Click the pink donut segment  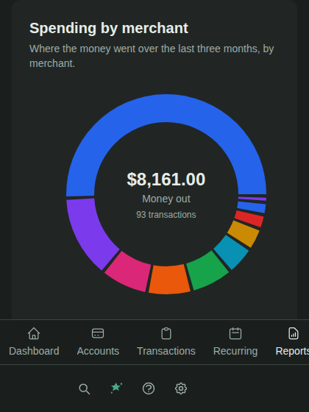pyautogui.click(x=129, y=272)
